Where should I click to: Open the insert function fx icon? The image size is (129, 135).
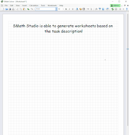(96, 9)
